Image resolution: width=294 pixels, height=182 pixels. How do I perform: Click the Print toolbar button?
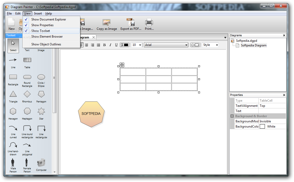tap(149, 25)
